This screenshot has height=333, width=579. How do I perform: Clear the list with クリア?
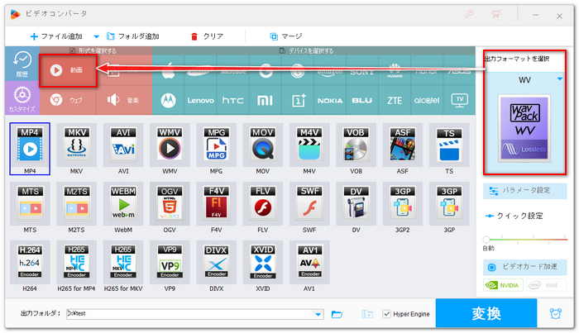coord(207,36)
